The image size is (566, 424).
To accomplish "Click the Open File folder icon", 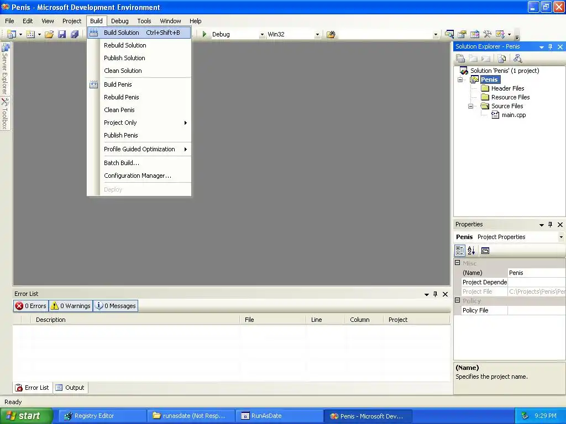I will click(49, 34).
